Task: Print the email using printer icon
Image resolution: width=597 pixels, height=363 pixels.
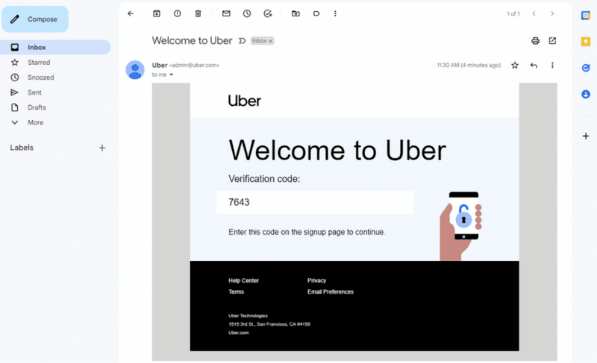Action: (535, 41)
